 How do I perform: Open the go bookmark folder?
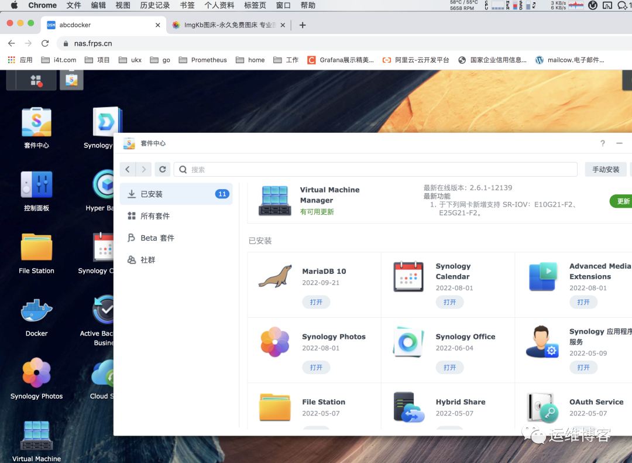click(x=160, y=60)
